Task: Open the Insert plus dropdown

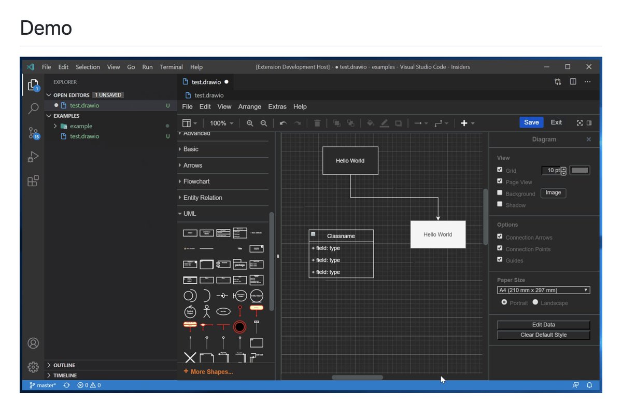Action: tap(468, 123)
